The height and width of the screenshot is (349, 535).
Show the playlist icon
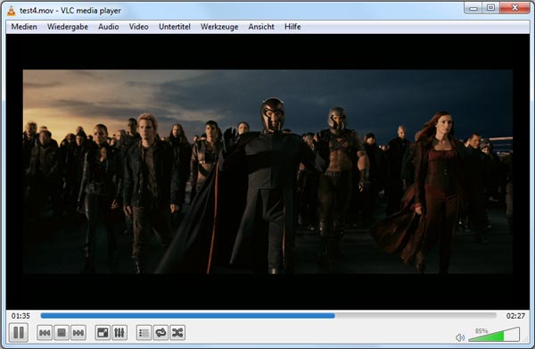click(144, 333)
